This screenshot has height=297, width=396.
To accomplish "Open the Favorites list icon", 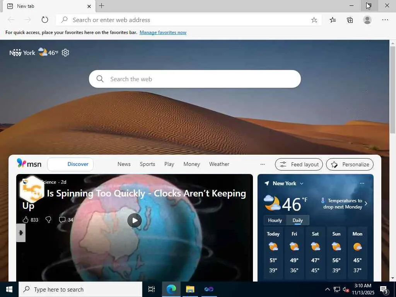I will tap(333, 20).
